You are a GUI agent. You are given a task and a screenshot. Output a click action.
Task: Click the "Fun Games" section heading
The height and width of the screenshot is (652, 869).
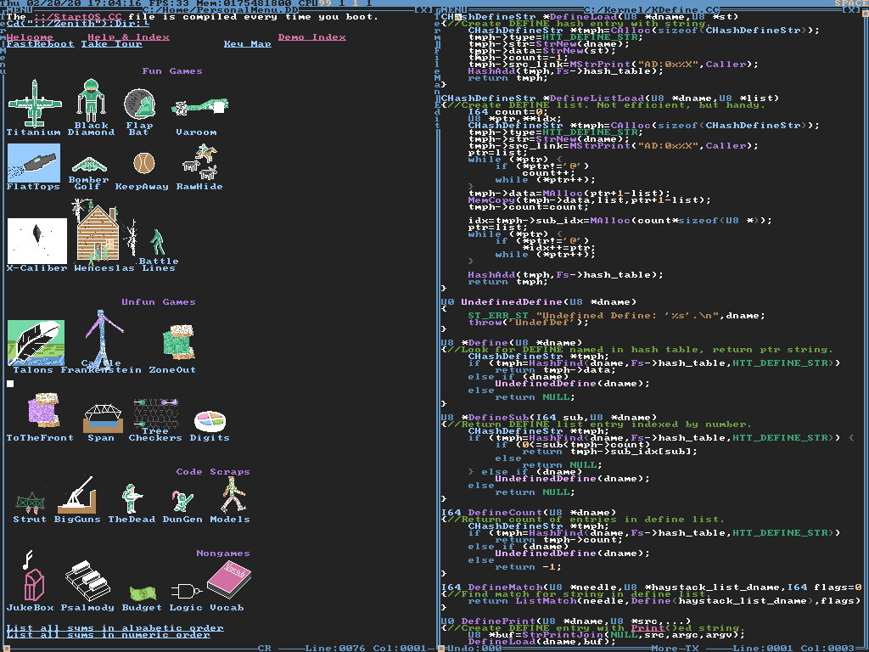(172, 71)
